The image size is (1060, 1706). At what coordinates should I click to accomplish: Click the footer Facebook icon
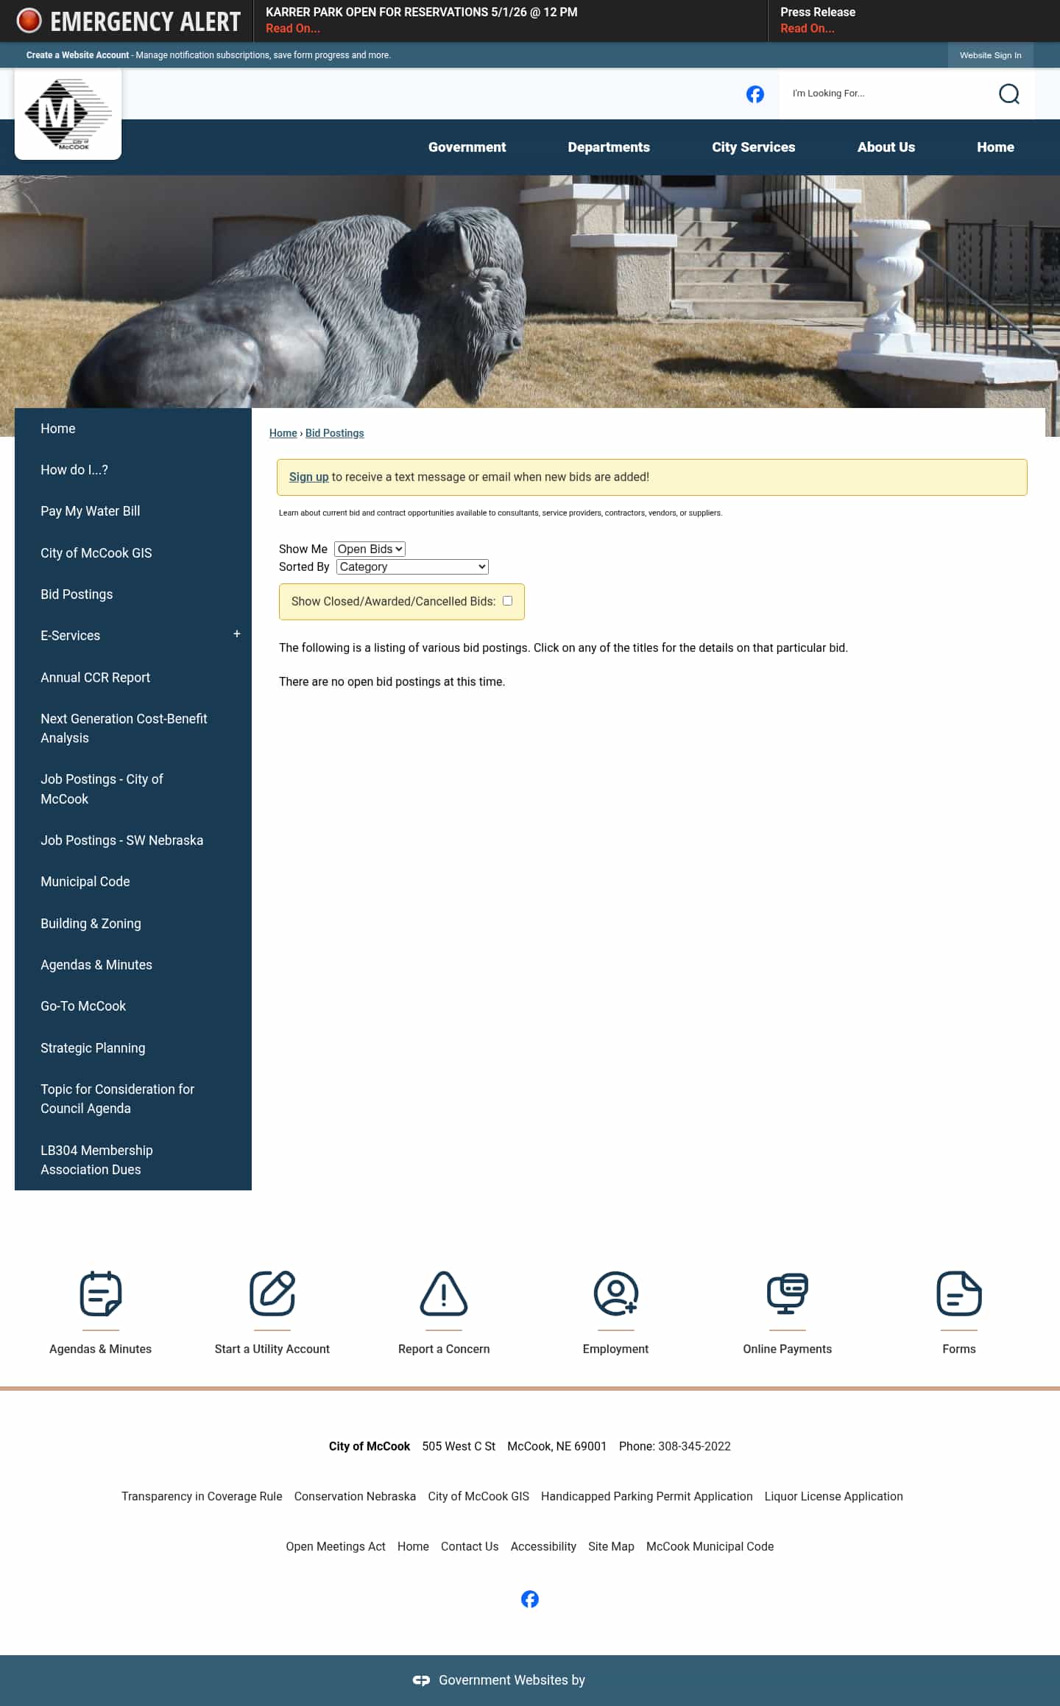click(x=530, y=1599)
